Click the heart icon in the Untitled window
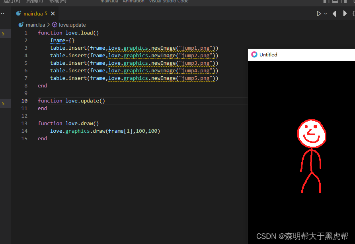Image resolution: width=355 pixels, height=244 pixels. click(x=254, y=54)
